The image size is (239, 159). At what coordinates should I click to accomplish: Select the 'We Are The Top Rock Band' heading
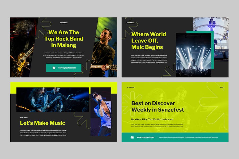click(63, 39)
